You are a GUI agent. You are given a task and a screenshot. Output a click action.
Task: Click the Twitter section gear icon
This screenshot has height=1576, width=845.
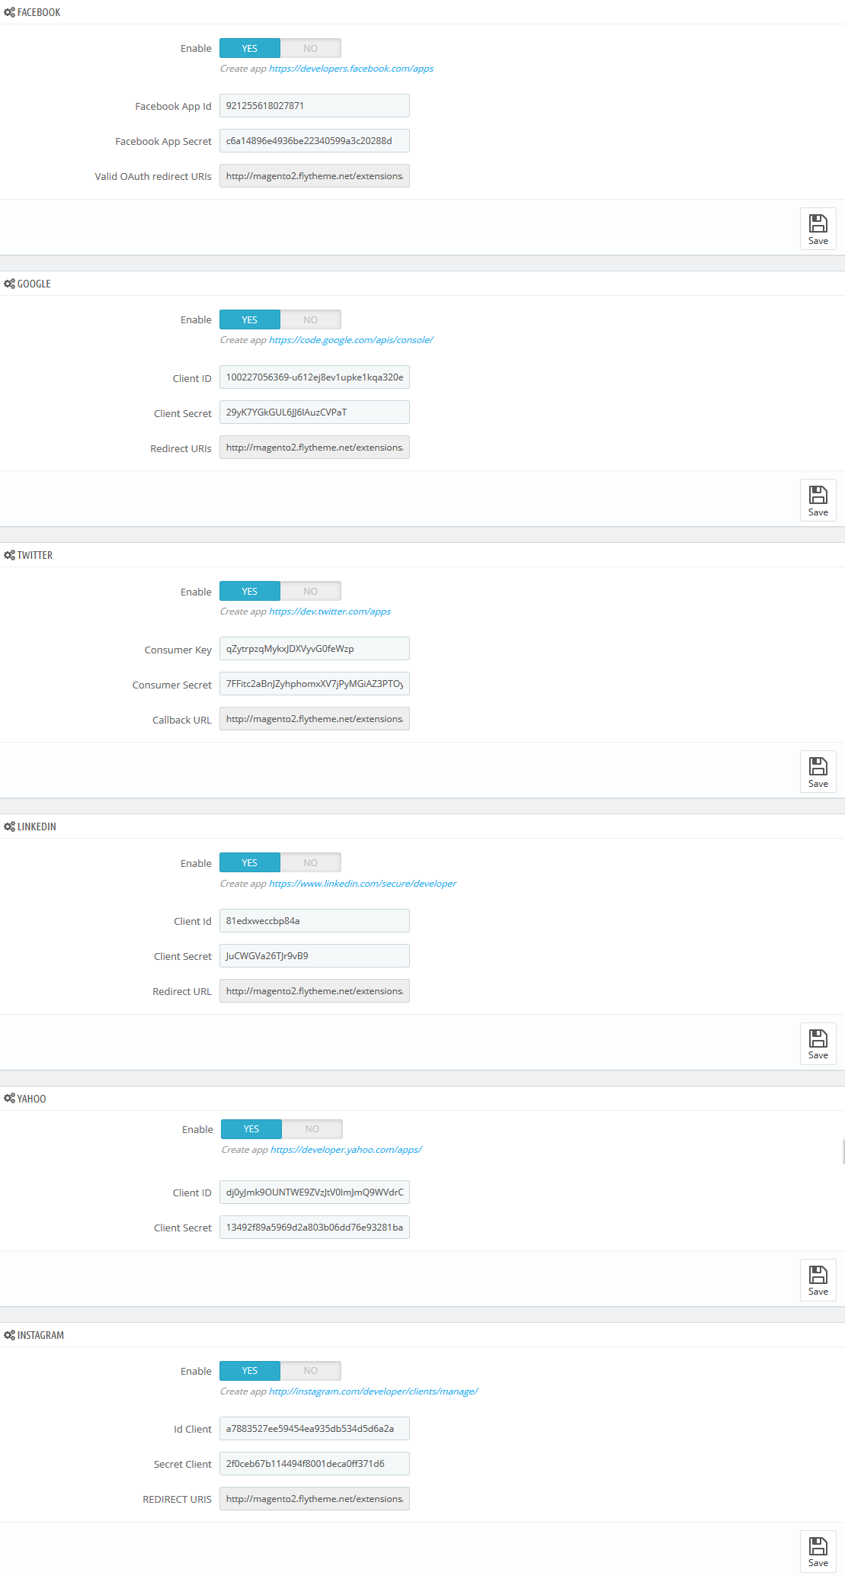tap(9, 555)
